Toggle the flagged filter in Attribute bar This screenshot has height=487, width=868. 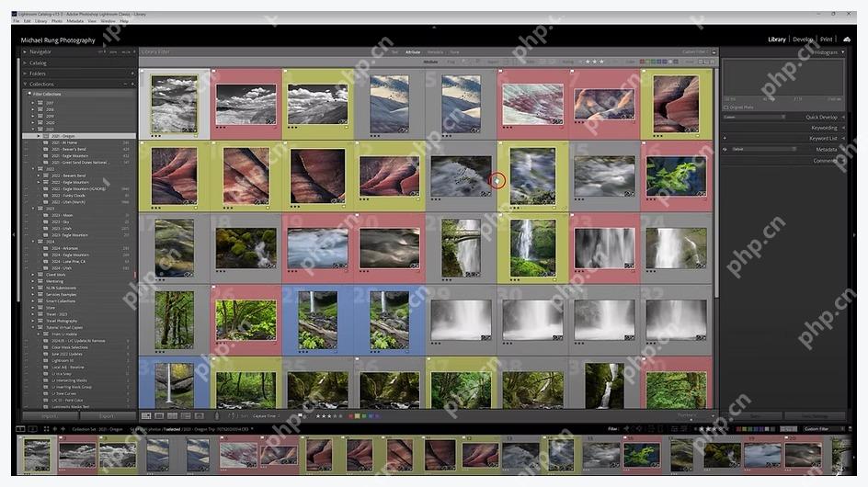(464, 62)
